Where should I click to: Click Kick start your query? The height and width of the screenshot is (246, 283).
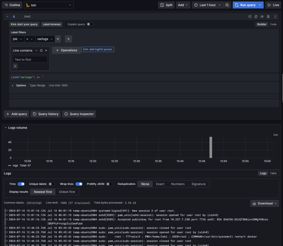click(24, 24)
